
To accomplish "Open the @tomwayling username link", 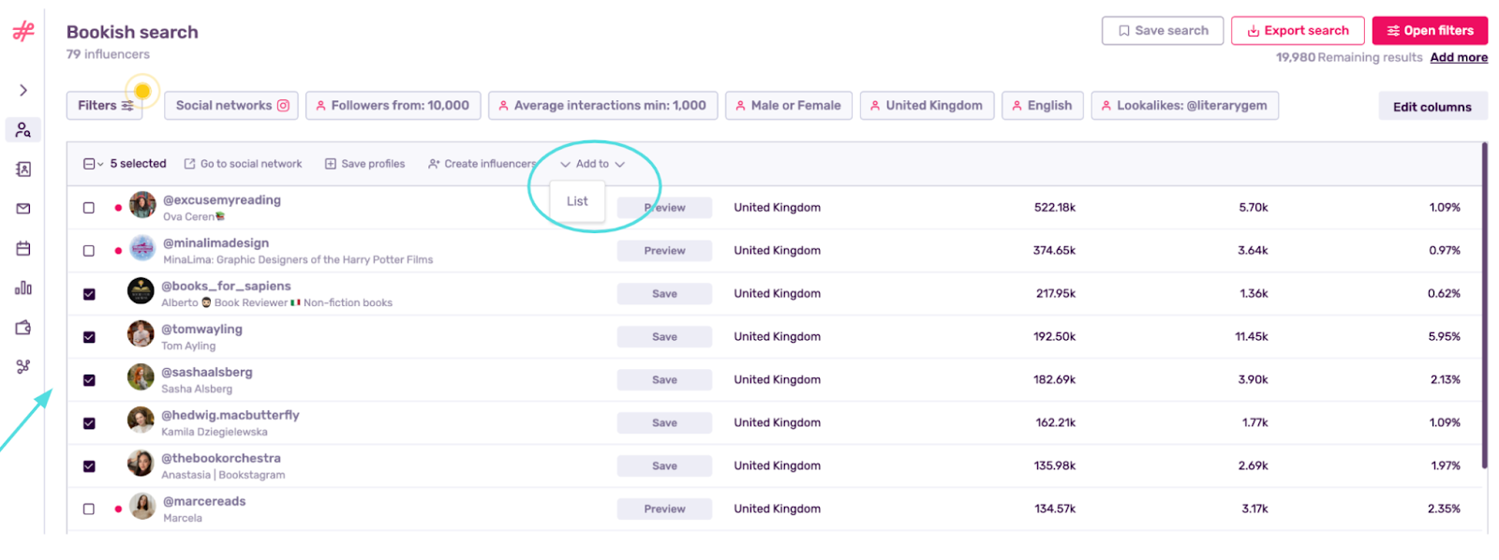I will [201, 330].
